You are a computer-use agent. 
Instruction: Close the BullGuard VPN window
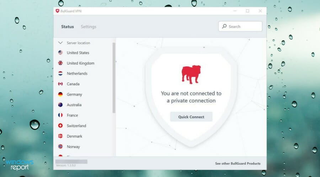pos(260,11)
